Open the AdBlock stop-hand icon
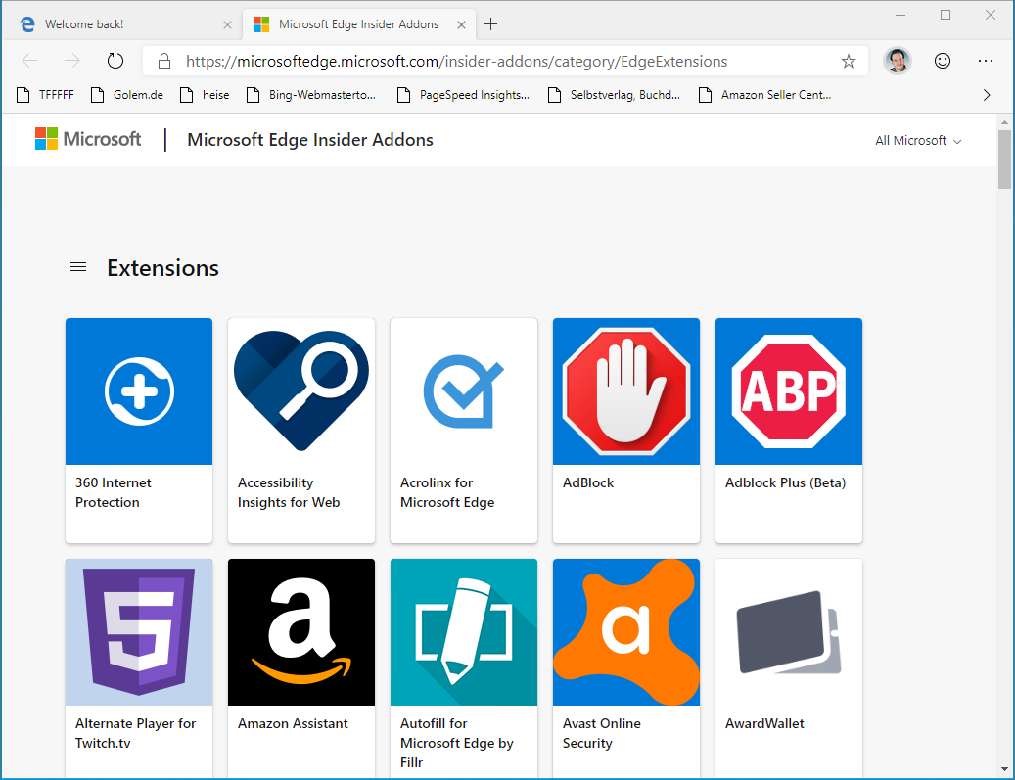The image size is (1015, 780). point(626,390)
